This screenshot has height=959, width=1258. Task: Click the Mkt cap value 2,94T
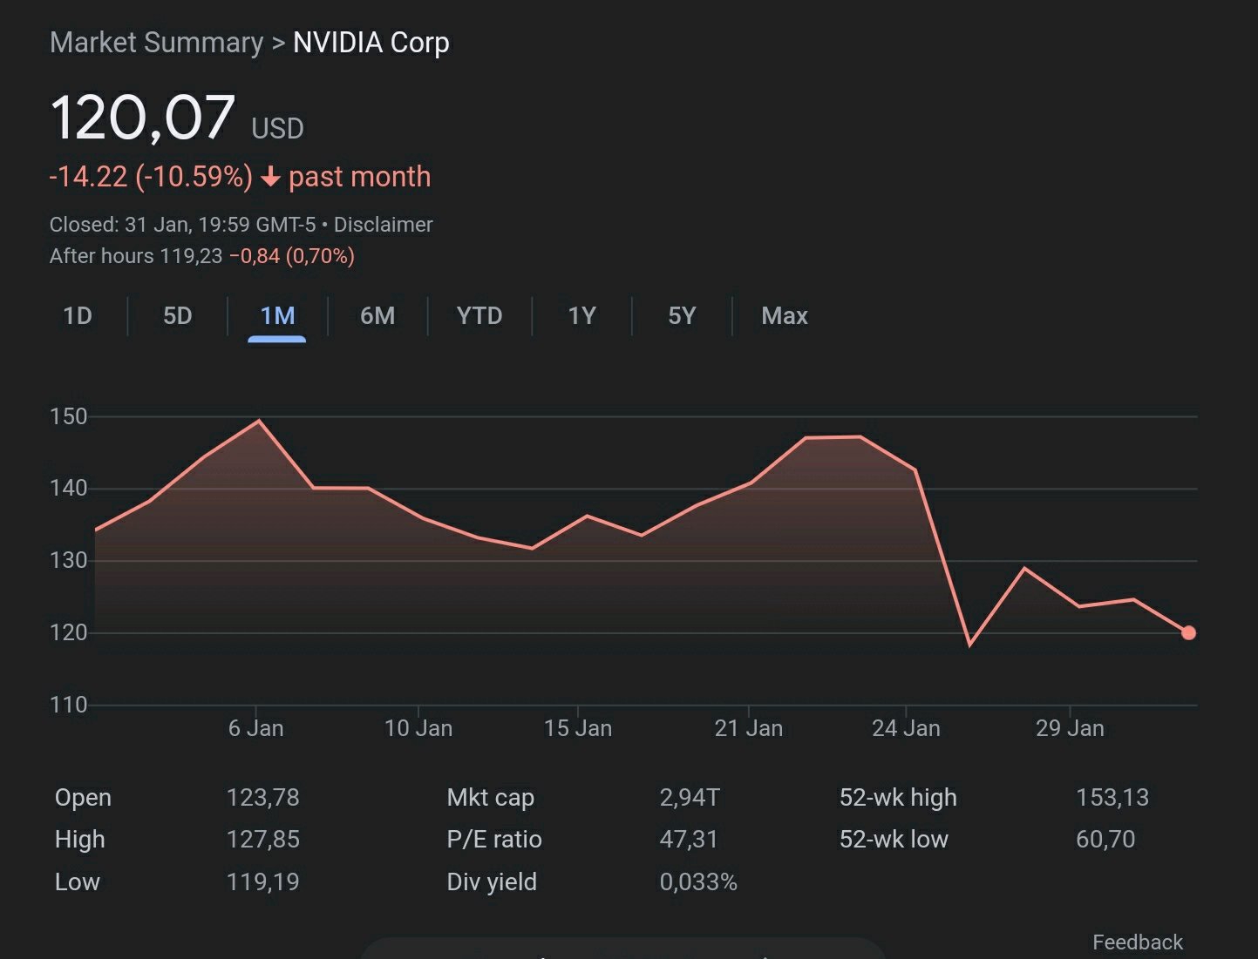tap(690, 798)
